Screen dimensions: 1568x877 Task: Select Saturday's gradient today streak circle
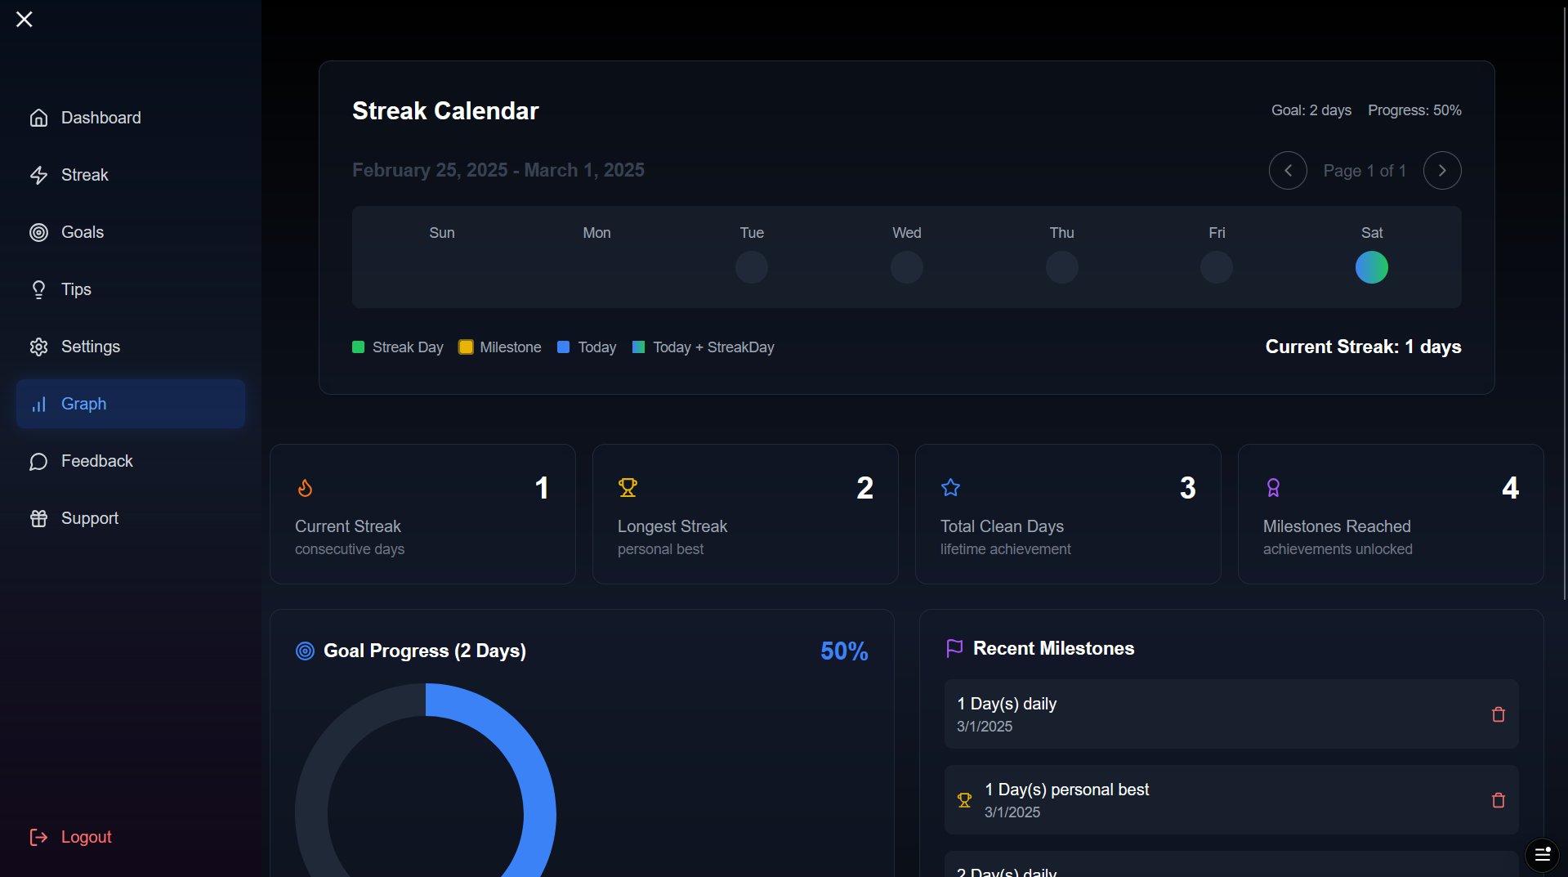(1372, 267)
